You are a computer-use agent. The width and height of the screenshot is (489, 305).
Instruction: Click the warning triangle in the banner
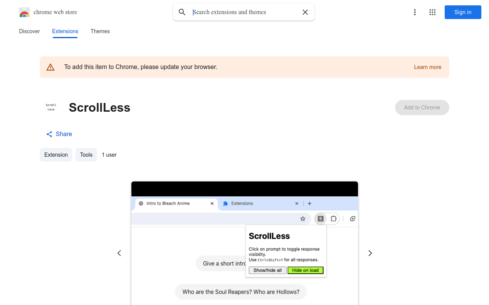coord(50,67)
